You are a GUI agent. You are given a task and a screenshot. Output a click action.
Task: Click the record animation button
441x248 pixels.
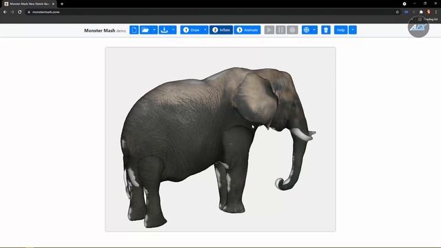click(292, 30)
